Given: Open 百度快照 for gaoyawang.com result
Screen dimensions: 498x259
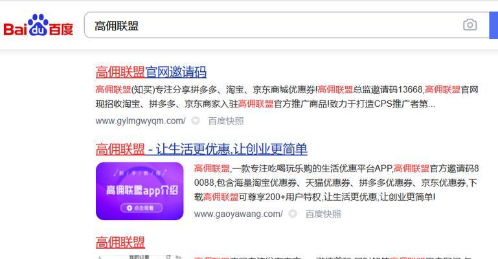Looking at the screenshot, I should tap(323, 214).
